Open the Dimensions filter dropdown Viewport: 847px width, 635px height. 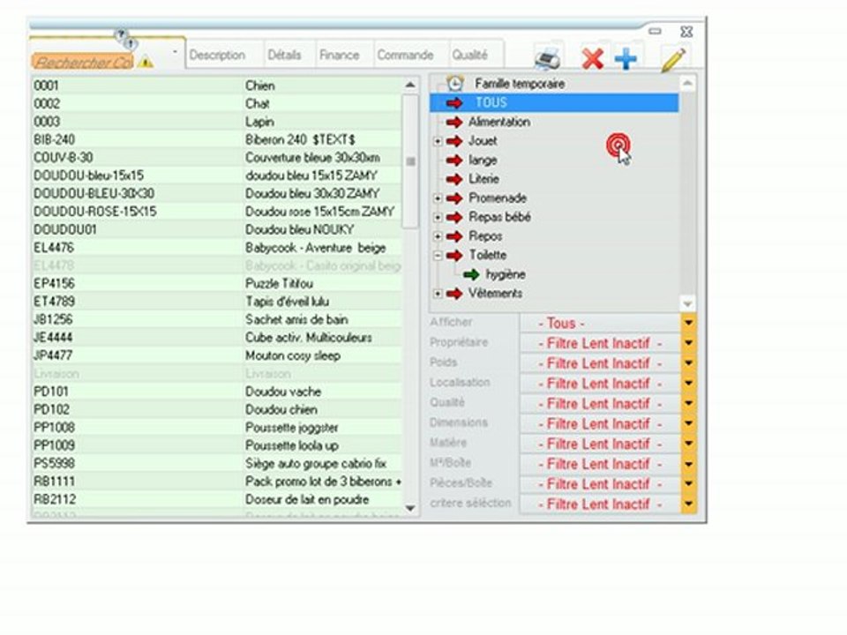pos(688,423)
